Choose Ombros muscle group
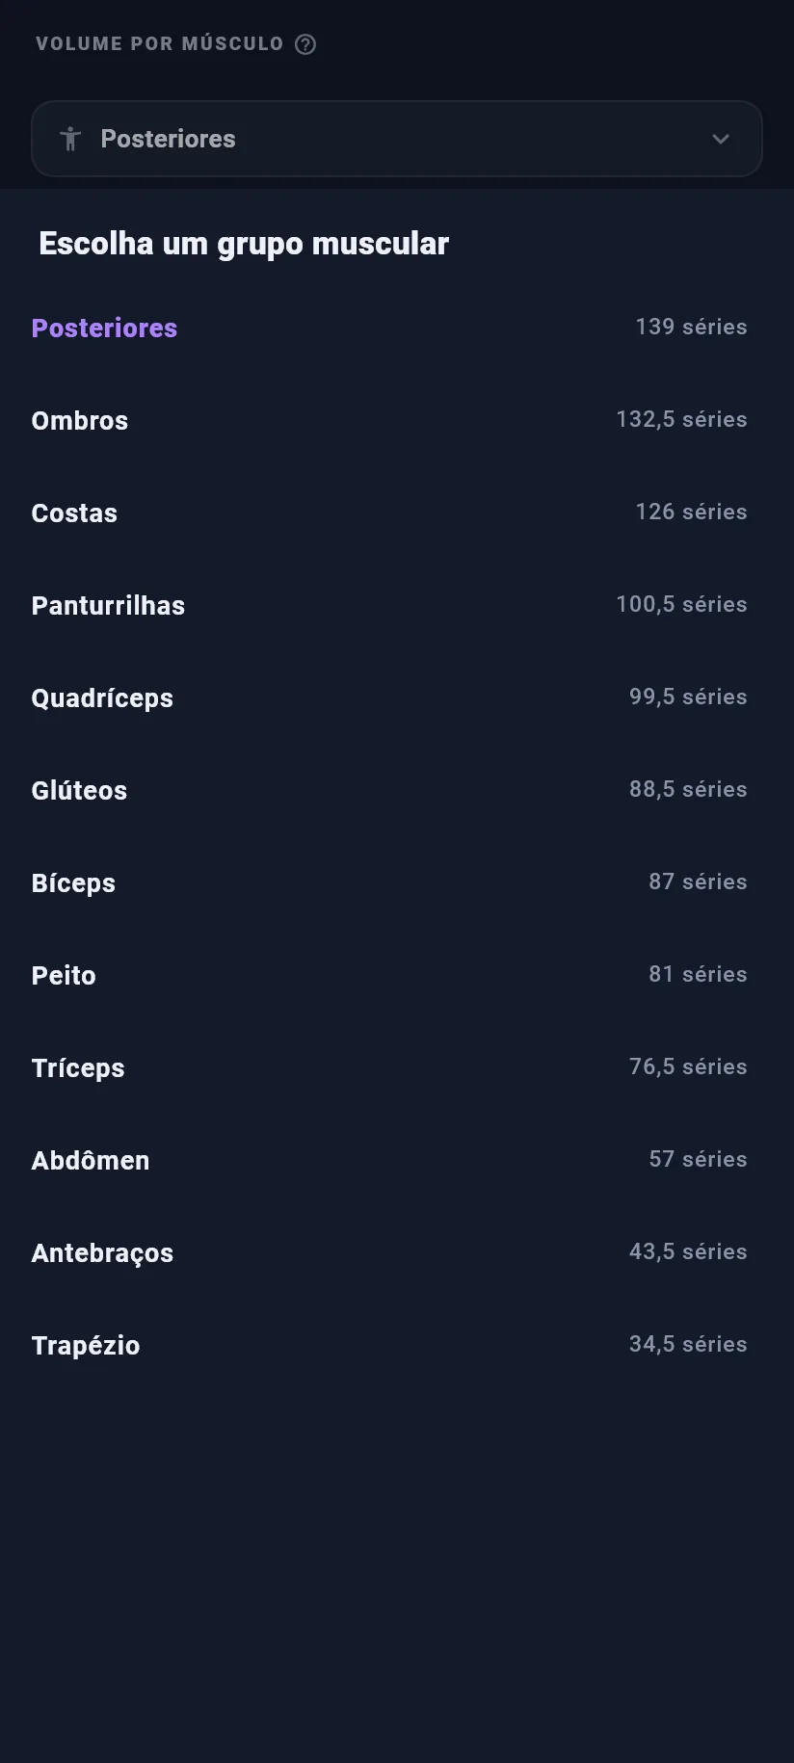794x1763 pixels. pyautogui.click(x=389, y=420)
